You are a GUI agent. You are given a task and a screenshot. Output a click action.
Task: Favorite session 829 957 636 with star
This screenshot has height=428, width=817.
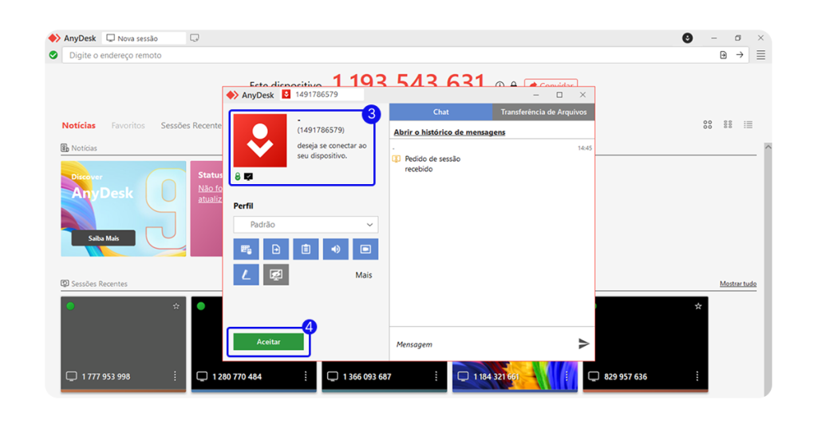tap(698, 306)
